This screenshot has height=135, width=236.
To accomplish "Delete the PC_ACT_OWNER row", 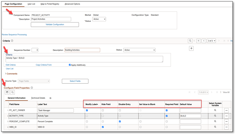I will [x=226, y=110].
